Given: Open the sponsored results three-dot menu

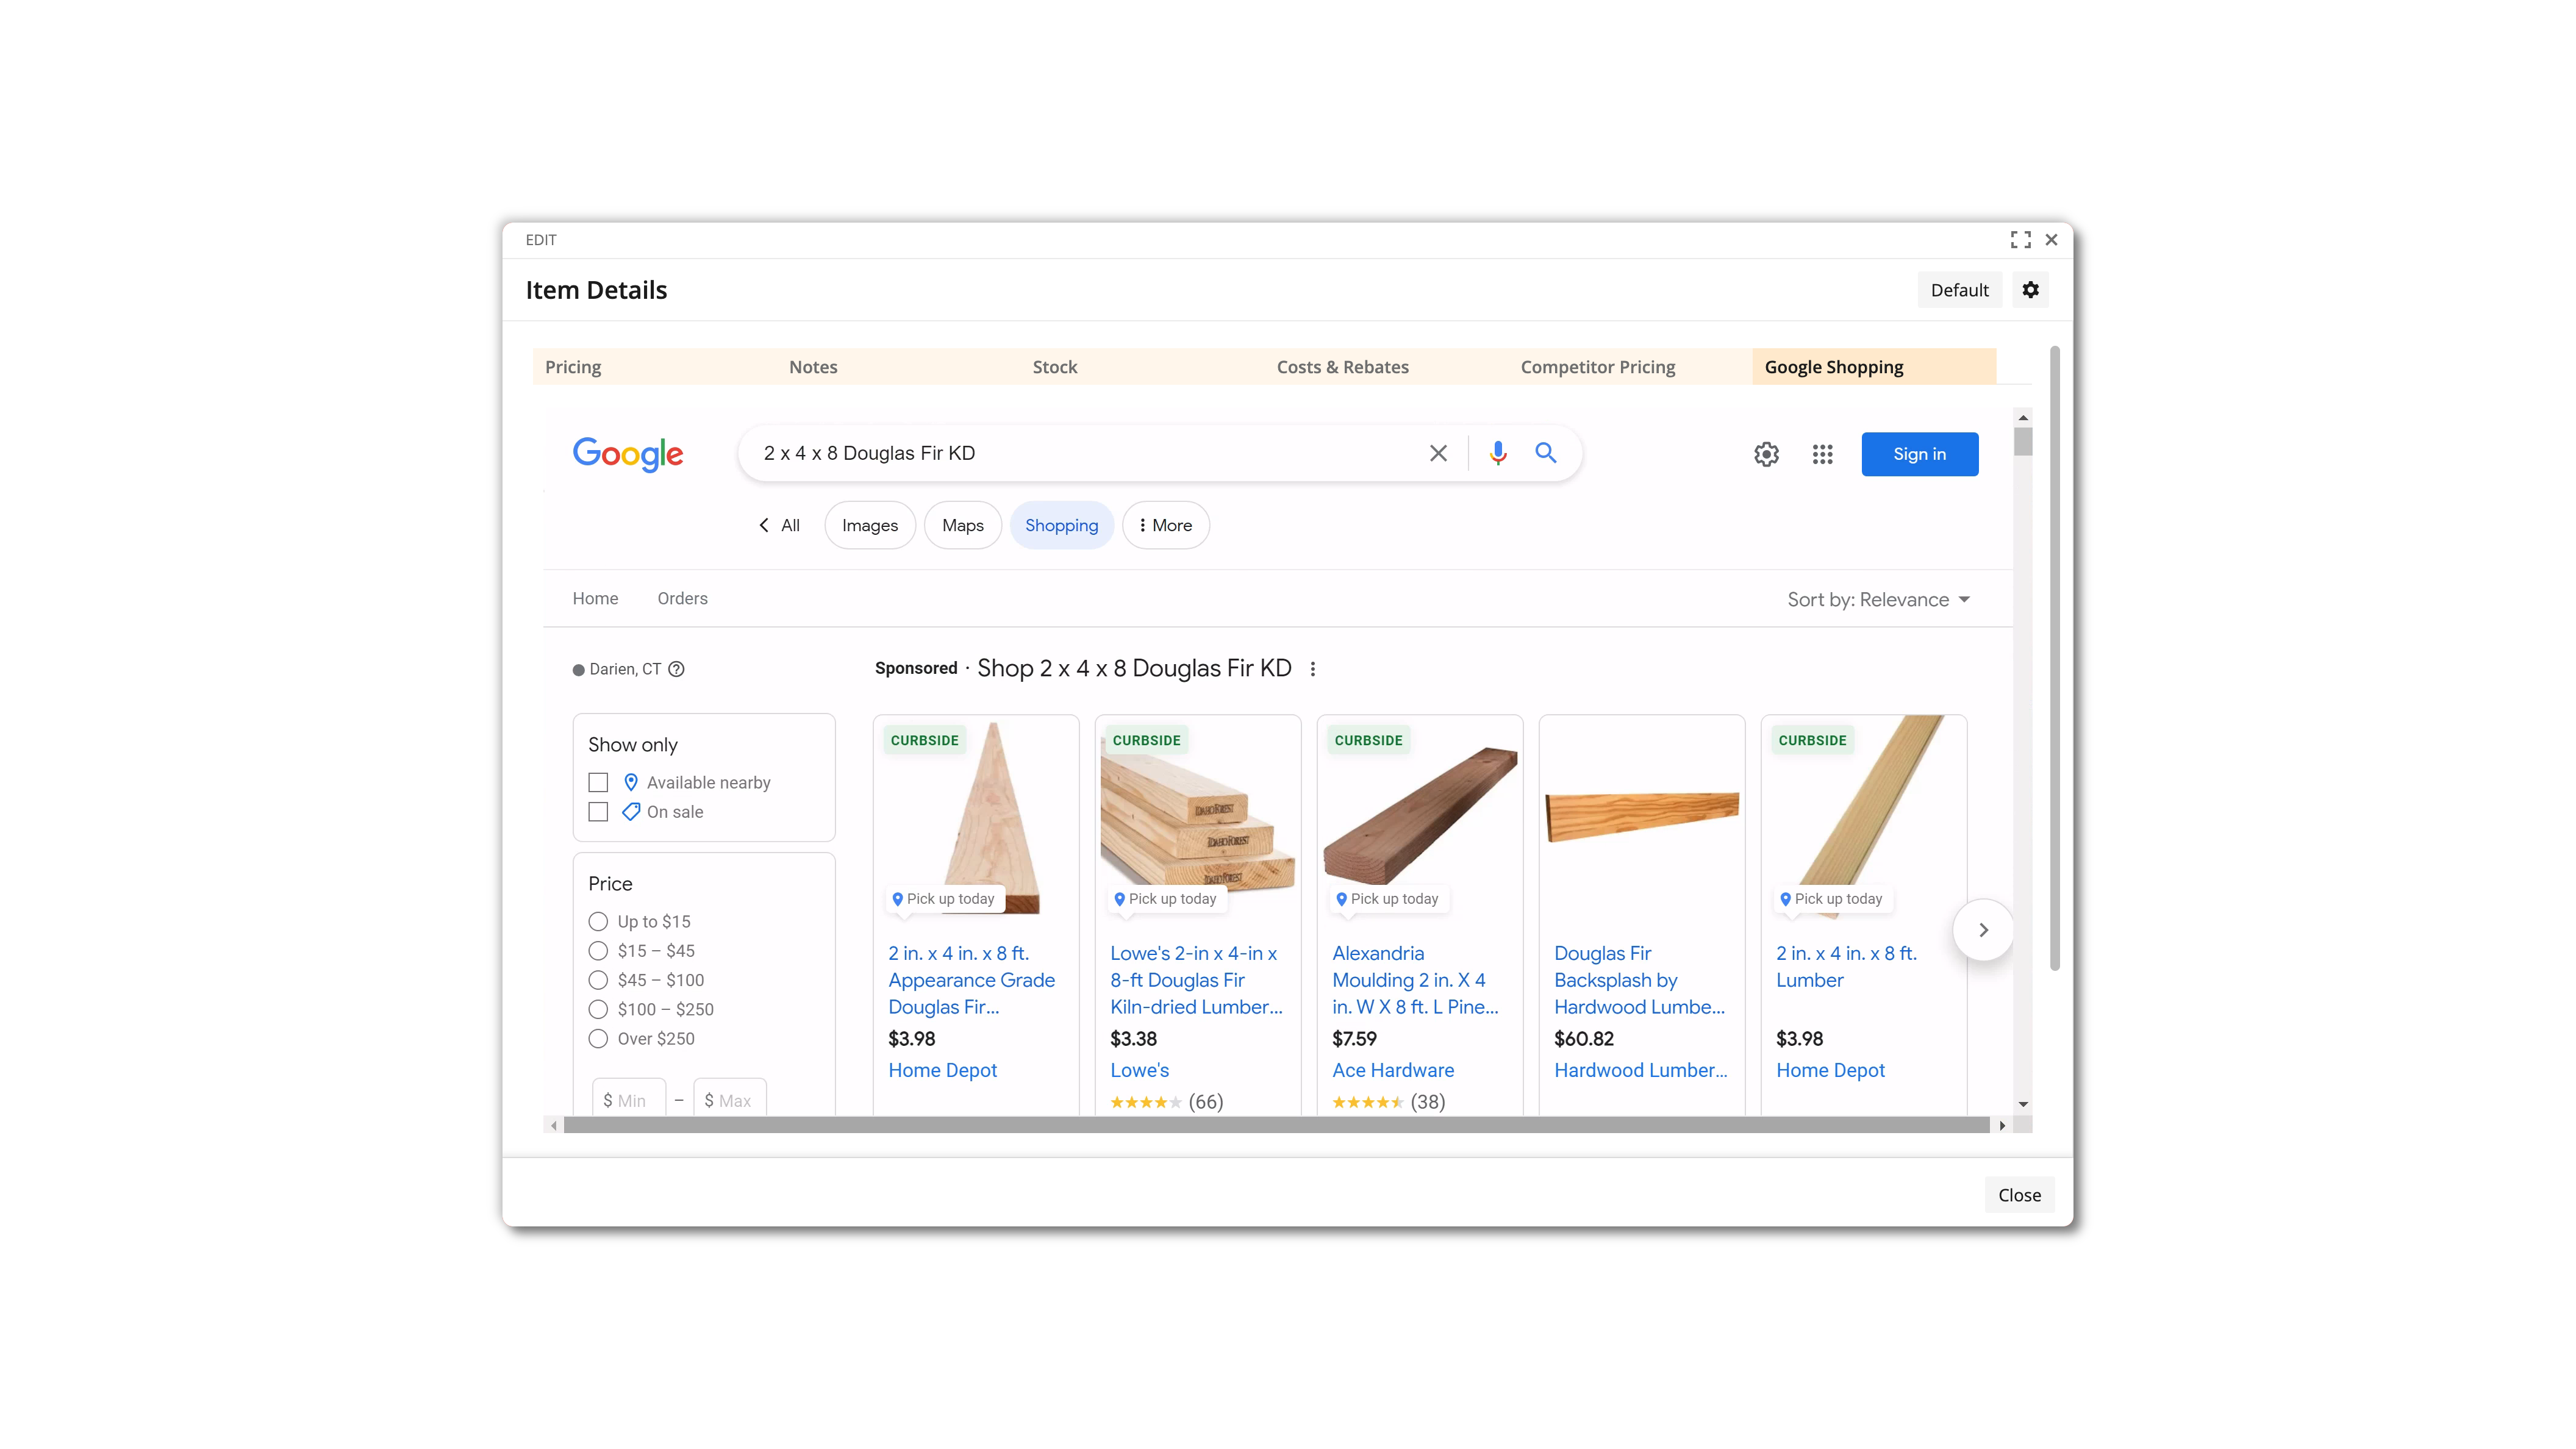Looking at the screenshot, I should click(1312, 669).
